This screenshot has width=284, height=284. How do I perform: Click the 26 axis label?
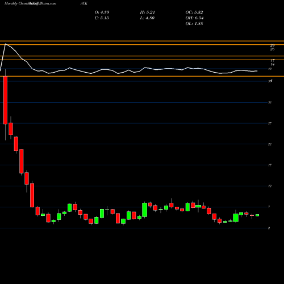click(272, 49)
